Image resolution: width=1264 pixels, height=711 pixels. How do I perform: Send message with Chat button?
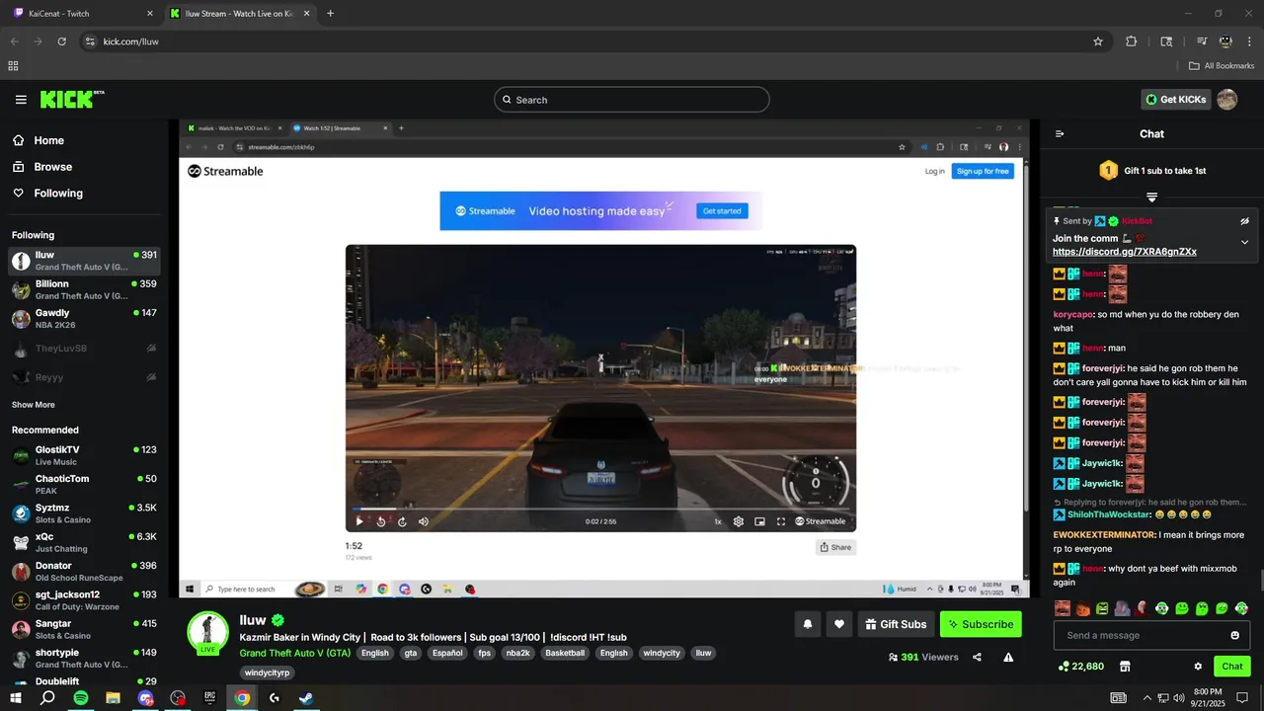tap(1232, 667)
